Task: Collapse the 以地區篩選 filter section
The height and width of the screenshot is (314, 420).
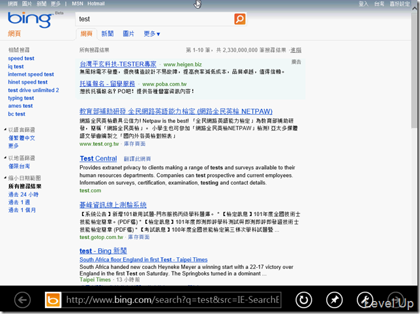Action: click(5, 158)
